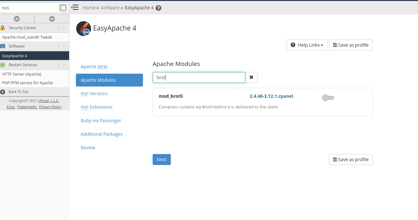Switch to the PHP Versions tab
418x220 pixels.
(x=94, y=94)
